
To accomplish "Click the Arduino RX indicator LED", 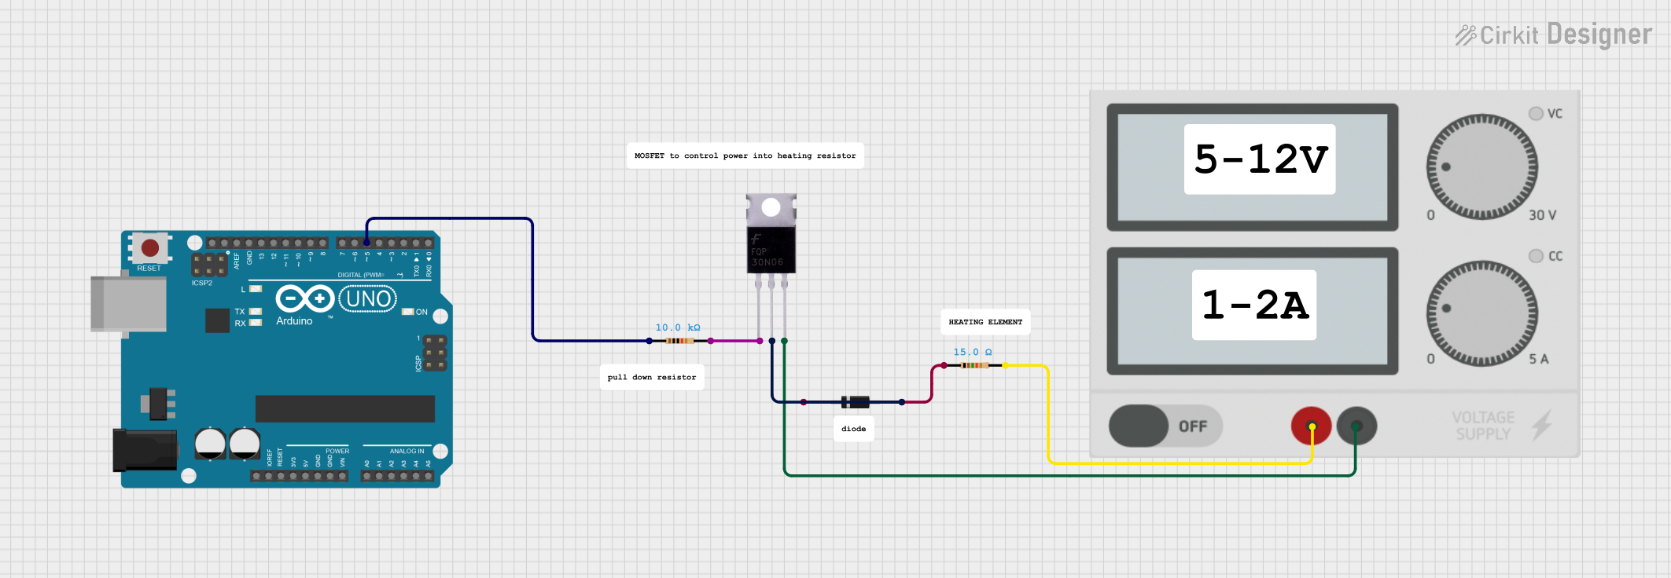I will point(256,323).
